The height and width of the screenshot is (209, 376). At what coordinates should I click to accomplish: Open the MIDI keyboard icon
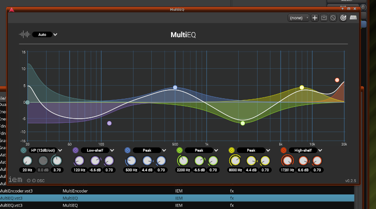[x=353, y=18]
